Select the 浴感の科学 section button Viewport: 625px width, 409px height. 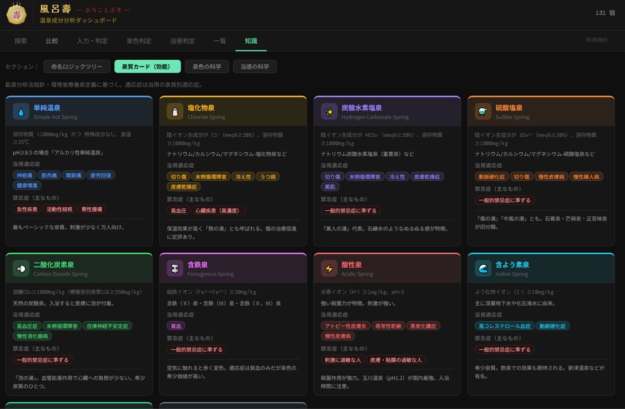[x=254, y=67]
